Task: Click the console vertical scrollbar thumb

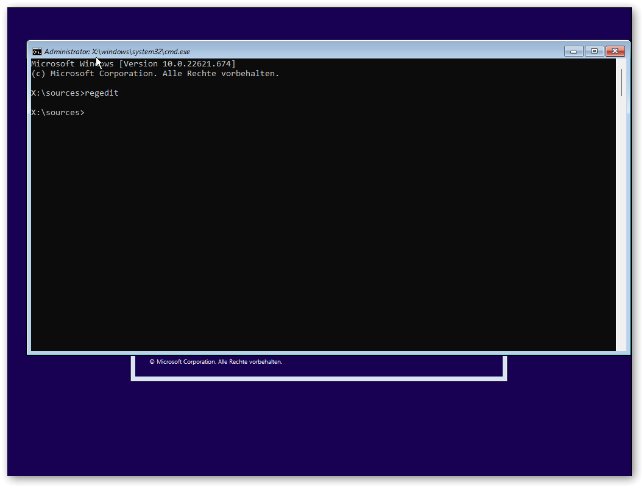Action: point(621,83)
